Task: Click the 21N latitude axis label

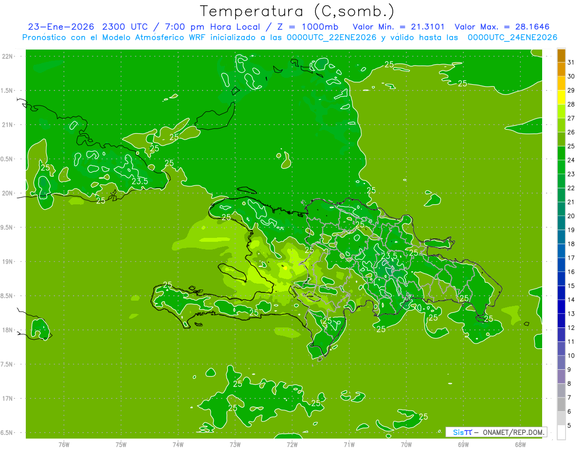Action: (x=8, y=125)
